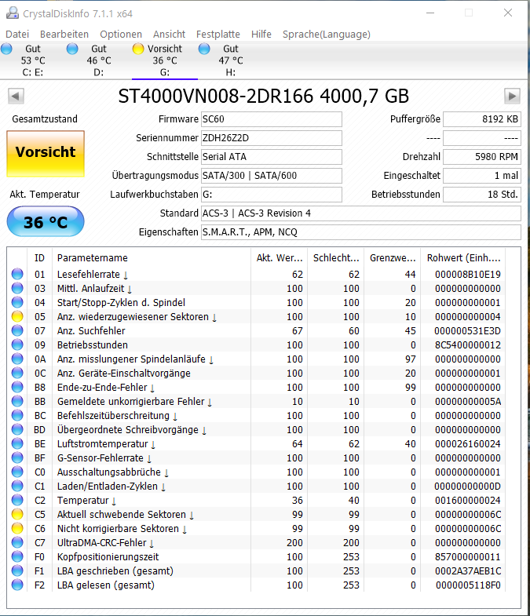Click status orb of Gemeldete unkorrigierbare Fehler row
Image resolution: width=530 pixels, height=616 pixels.
tap(17, 401)
